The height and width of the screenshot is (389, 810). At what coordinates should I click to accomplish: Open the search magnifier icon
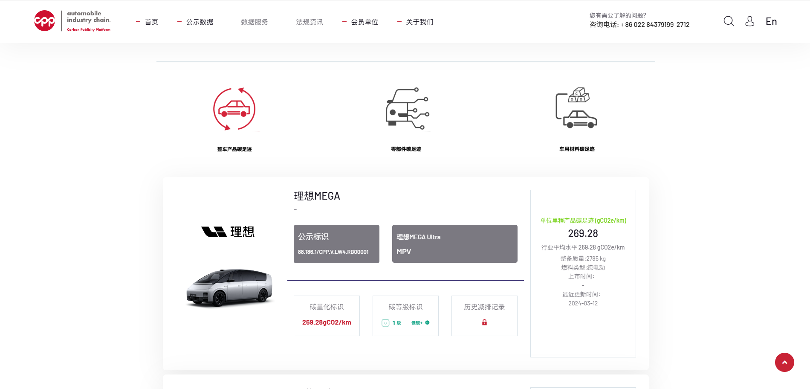(x=729, y=21)
